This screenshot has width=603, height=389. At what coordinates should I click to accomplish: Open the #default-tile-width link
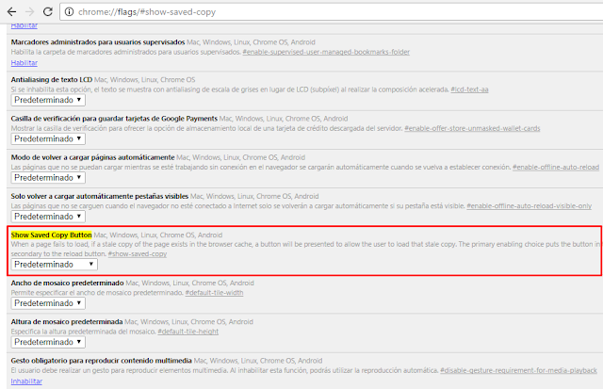[x=214, y=293]
